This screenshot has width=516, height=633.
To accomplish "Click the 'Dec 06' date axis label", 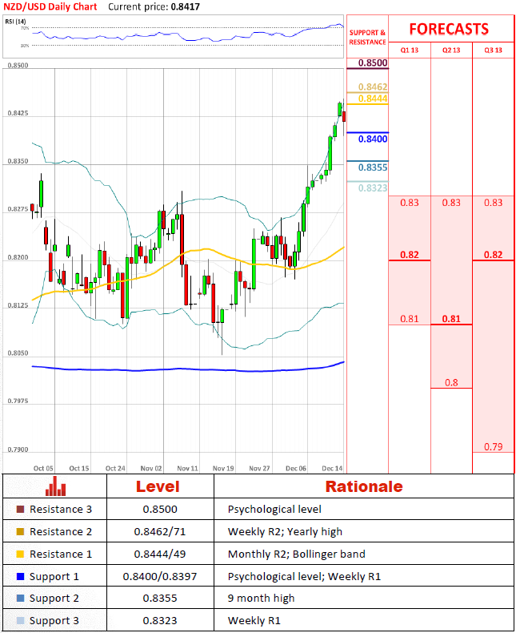I will point(296,468).
